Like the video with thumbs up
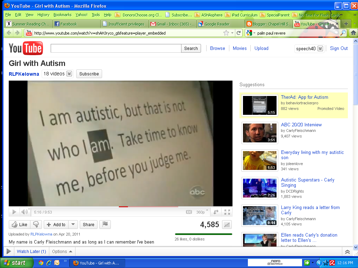Screen dimensions: 358x268 pyautogui.click(x=20, y=224)
